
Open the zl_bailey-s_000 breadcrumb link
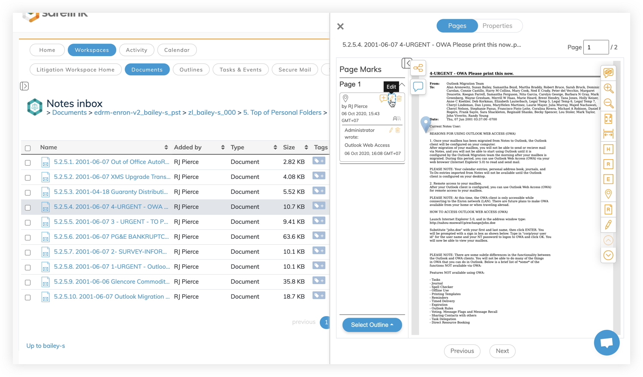pyautogui.click(x=212, y=113)
